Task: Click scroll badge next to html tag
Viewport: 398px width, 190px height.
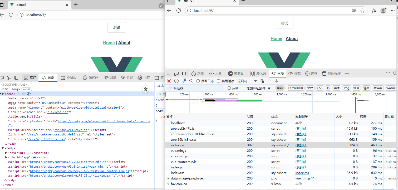Action: (x=27, y=89)
